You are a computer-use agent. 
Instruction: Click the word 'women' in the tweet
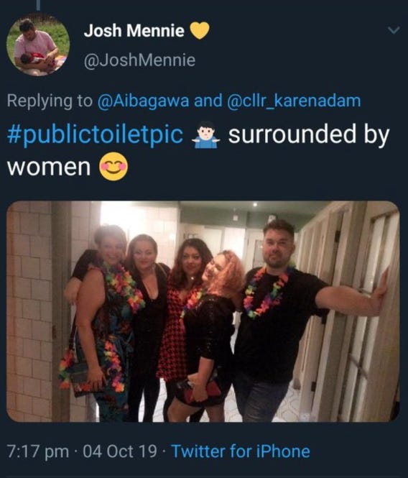tap(49, 167)
